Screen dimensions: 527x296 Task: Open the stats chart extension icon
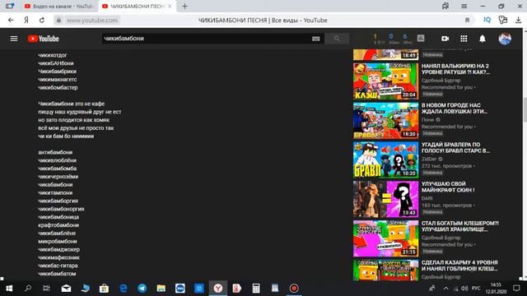(421, 39)
